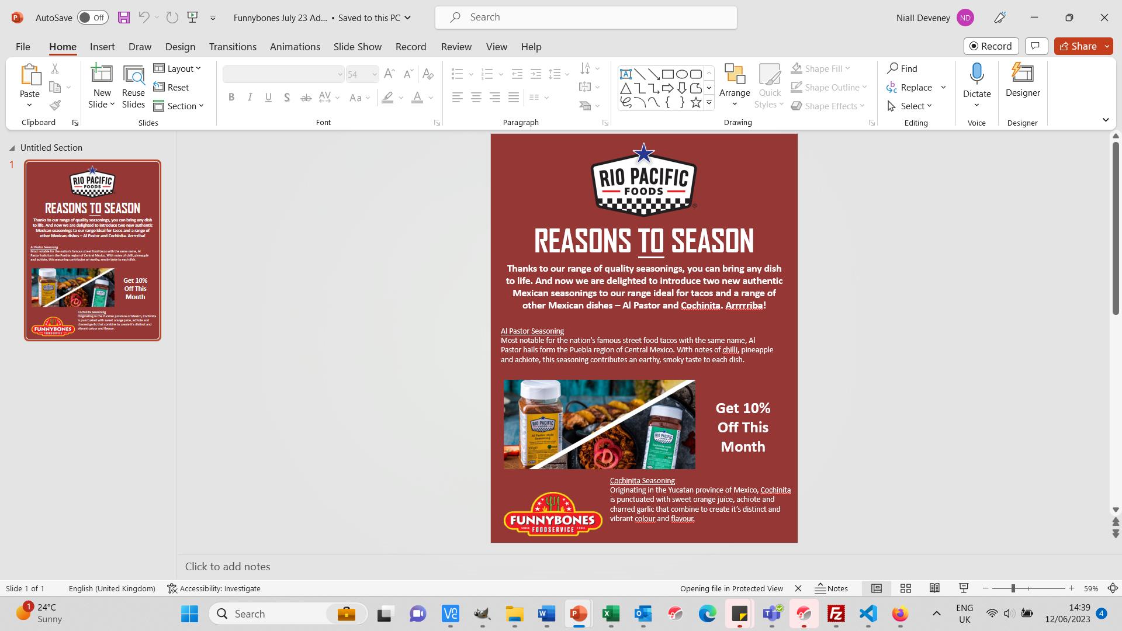
Task: Click the Redo icon in title bar
Action: pos(172,18)
